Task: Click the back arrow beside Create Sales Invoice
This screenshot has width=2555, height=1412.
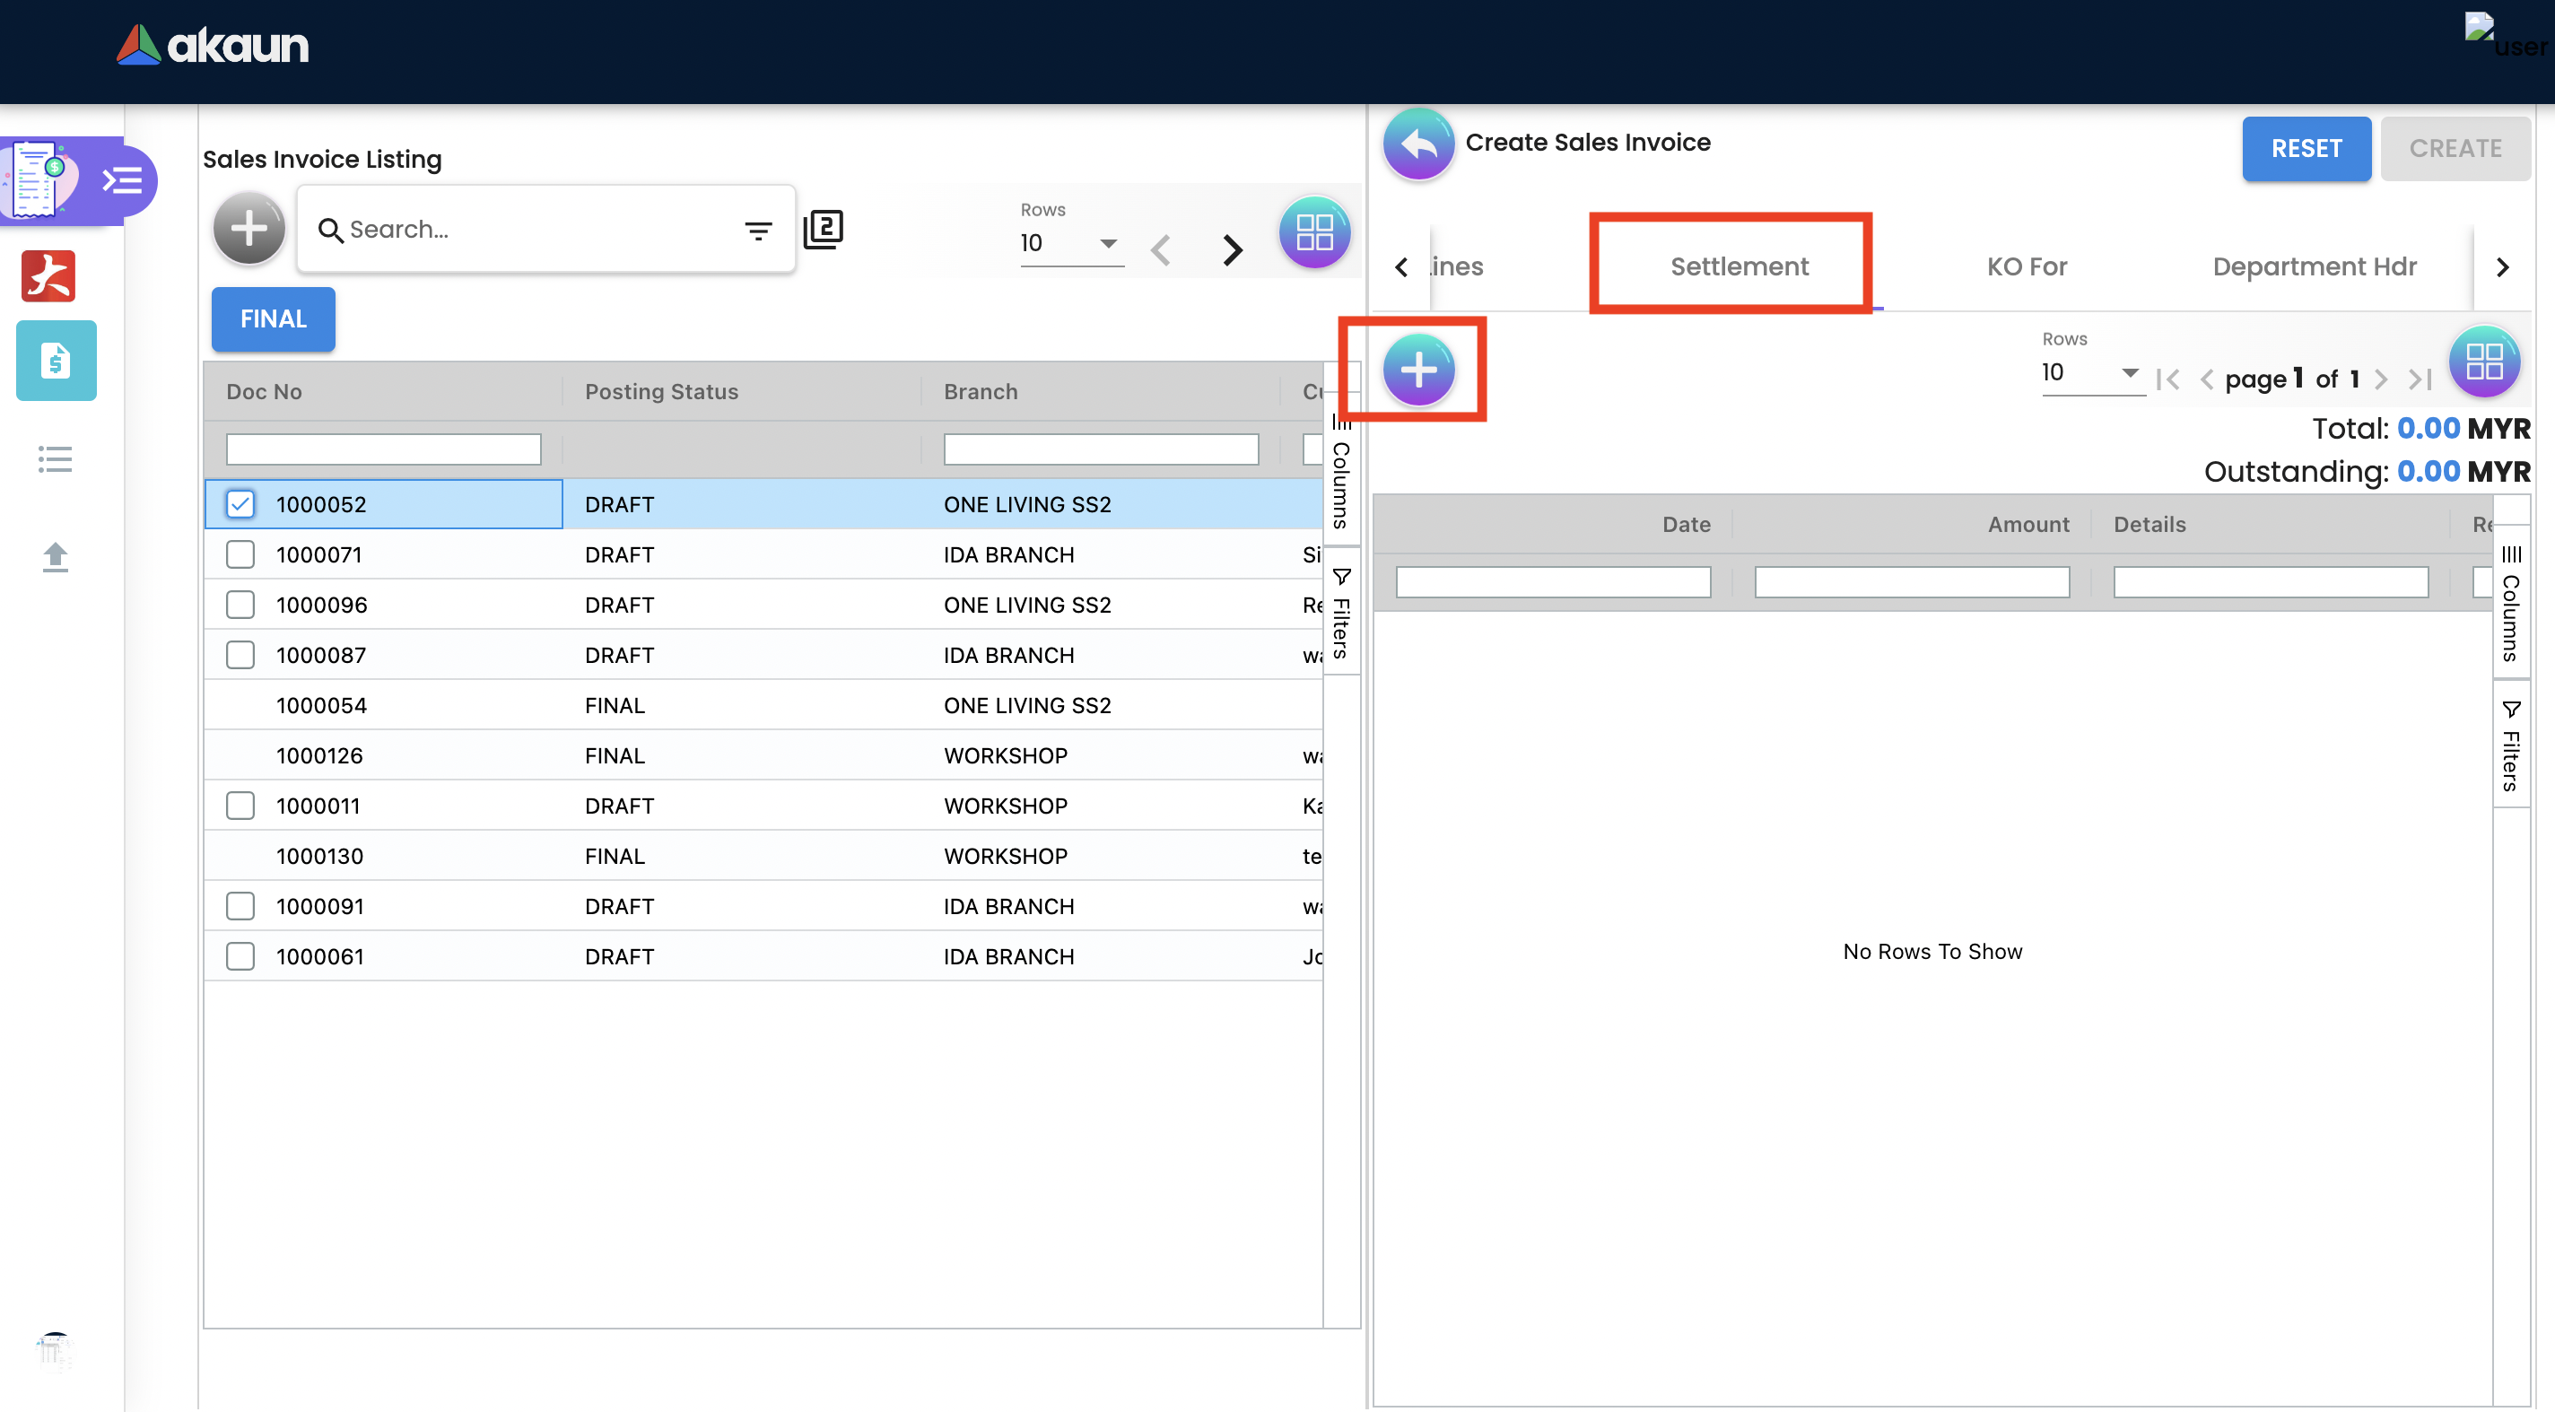Action: point(1418,144)
